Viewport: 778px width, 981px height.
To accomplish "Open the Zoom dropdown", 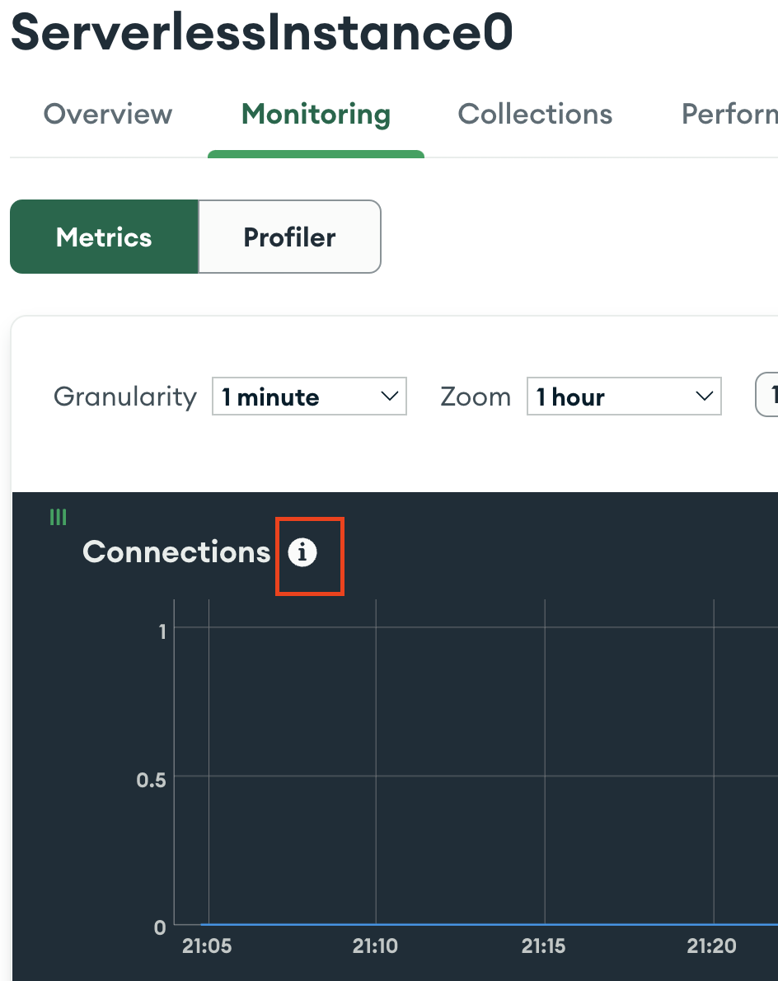I will click(x=624, y=397).
